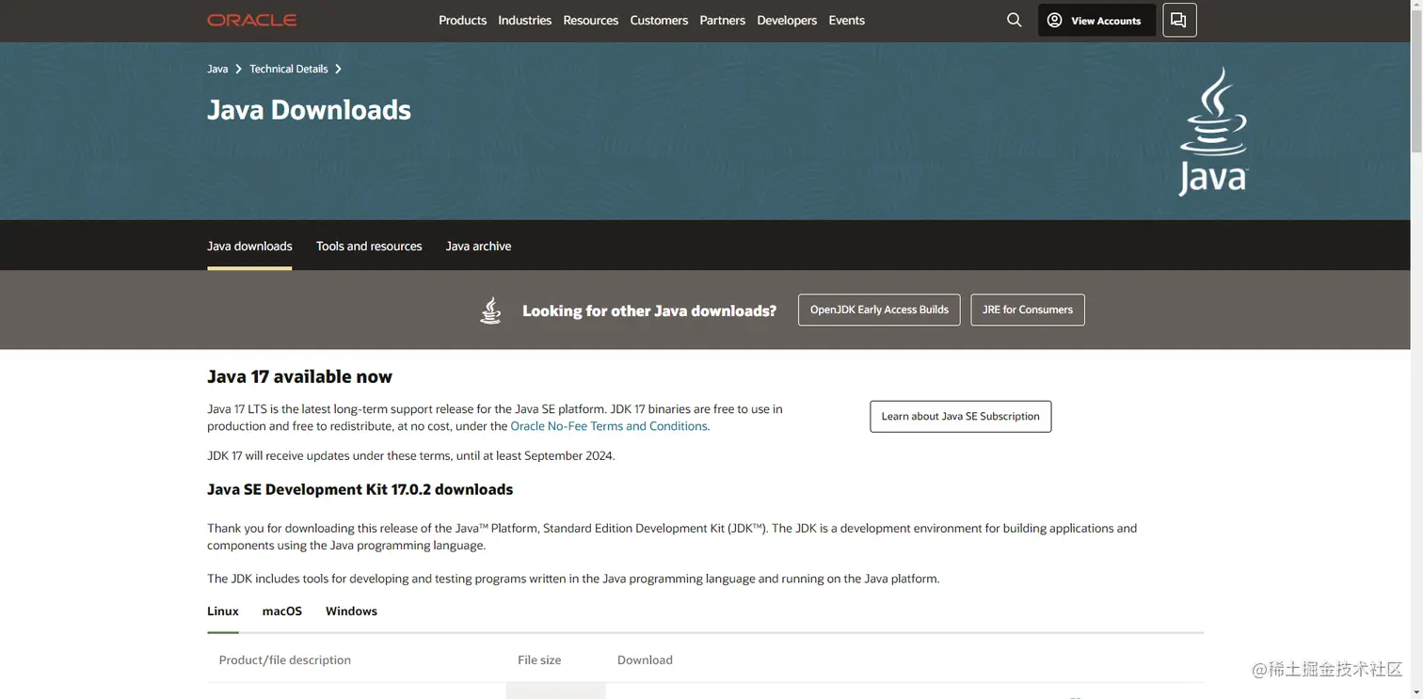Go to Java breadcrumb link

tap(217, 69)
